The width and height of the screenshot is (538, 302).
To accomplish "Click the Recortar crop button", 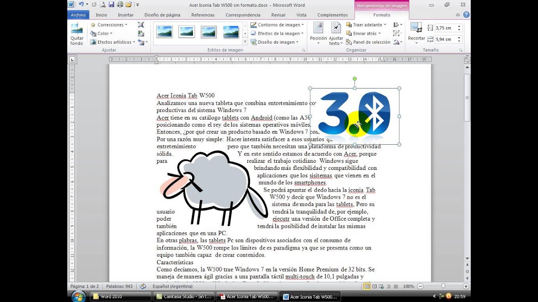I will click(417, 34).
